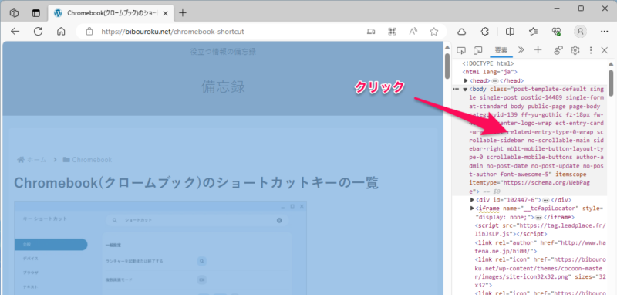This screenshot has width=617, height=295.
Task: Activate DevTools inspect element picker
Action: [x=461, y=50]
